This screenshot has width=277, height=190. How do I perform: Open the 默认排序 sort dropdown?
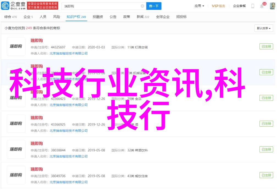(264, 28)
